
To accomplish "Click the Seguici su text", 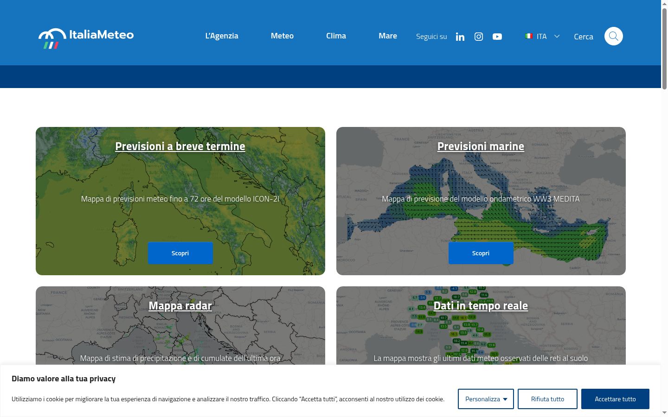I will point(431,37).
